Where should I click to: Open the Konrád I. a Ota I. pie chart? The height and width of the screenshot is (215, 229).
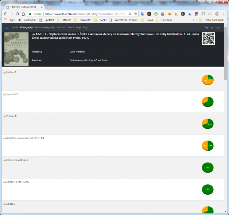pyautogui.click(x=208, y=190)
